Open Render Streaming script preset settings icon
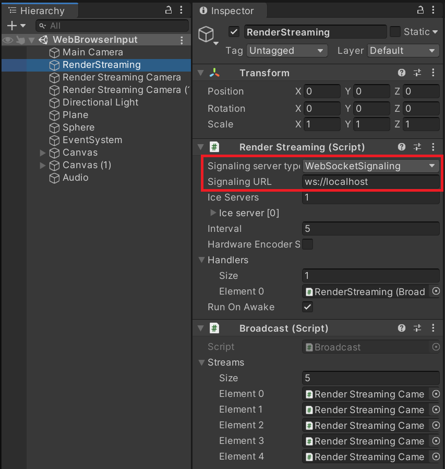 coord(417,147)
